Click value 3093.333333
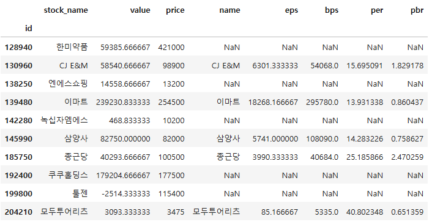The height and width of the screenshot is (222, 432). [x=127, y=212]
